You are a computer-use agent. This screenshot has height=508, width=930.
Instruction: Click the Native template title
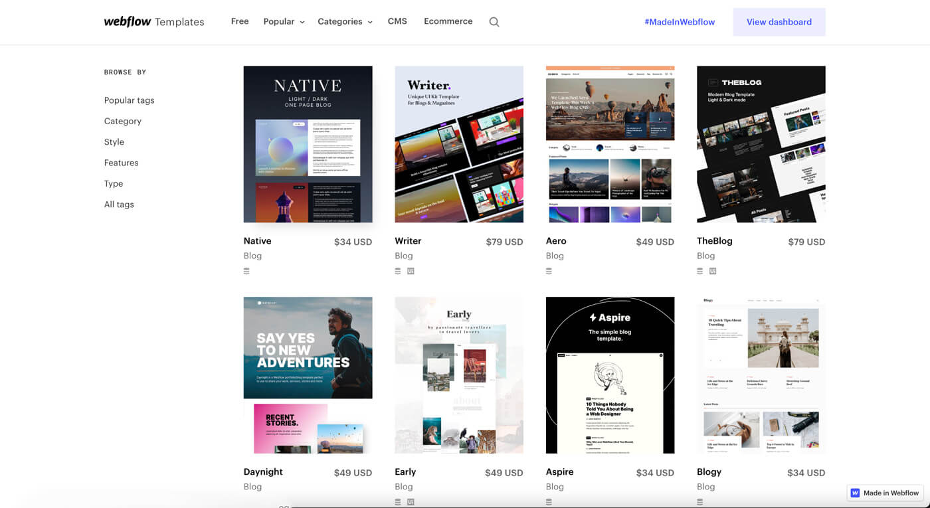257,241
